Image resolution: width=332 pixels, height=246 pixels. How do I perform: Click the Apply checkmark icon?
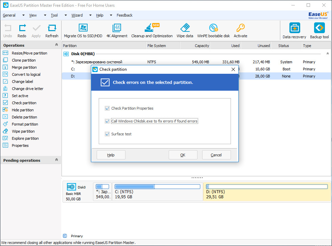click(x=36, y=28)
